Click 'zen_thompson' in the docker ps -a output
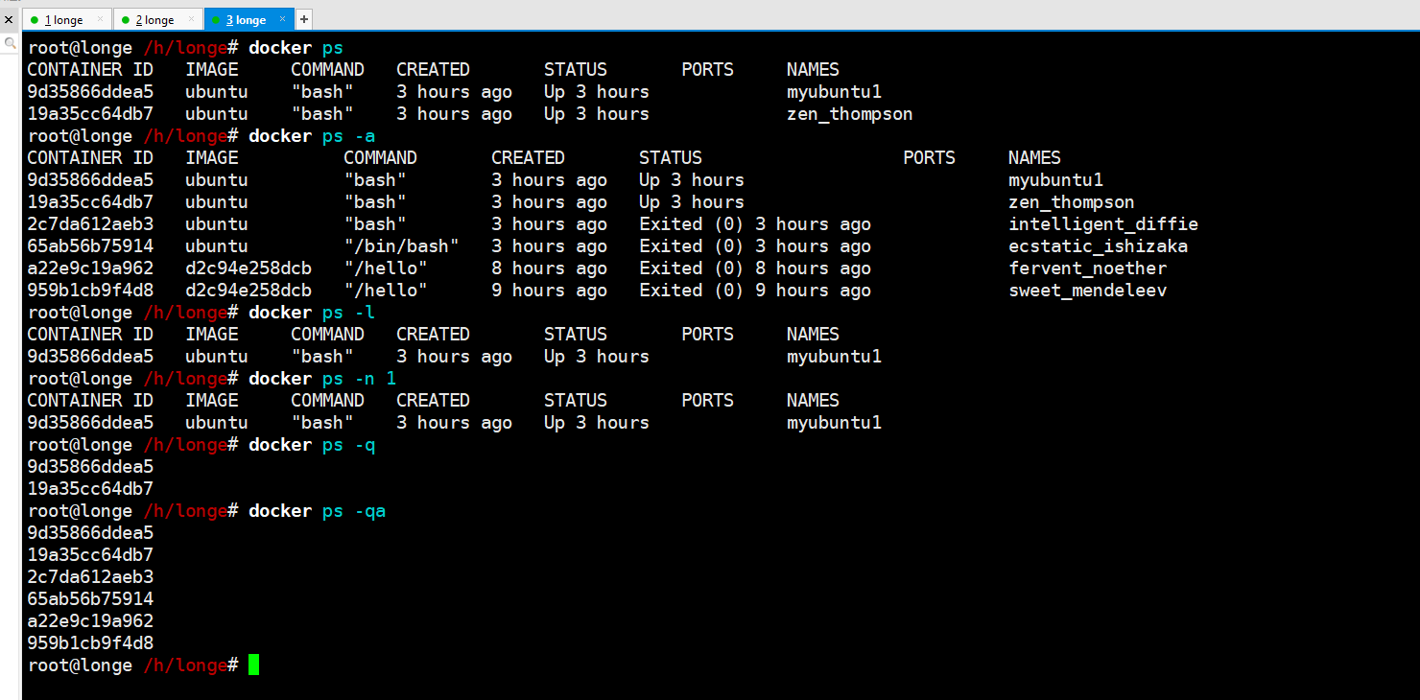The width and height of the screenshot is (1420, 700). point(1072,202)
